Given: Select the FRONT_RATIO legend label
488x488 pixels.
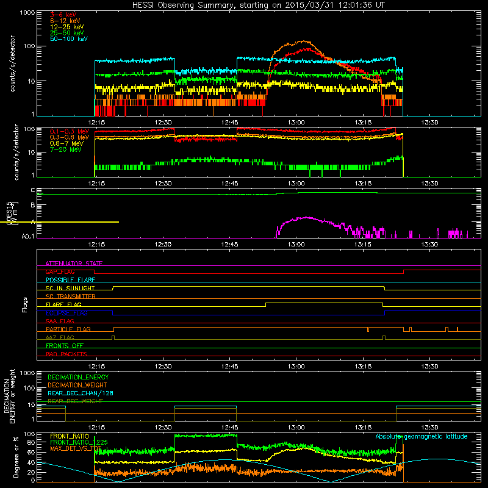Looking at the screenshot, I should (x=70, y=436).
